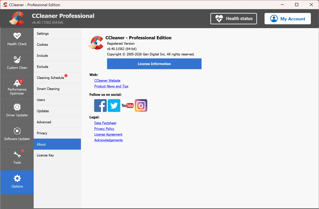Click the header version text v6.40.11562 (64-bit)
Viewport: 319px width, 209px height.
click(47, 22)
